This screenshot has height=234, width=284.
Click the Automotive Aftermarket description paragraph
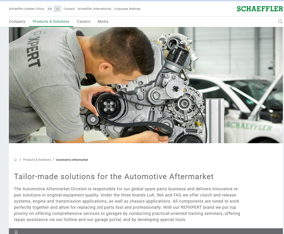tap(127, 204)
